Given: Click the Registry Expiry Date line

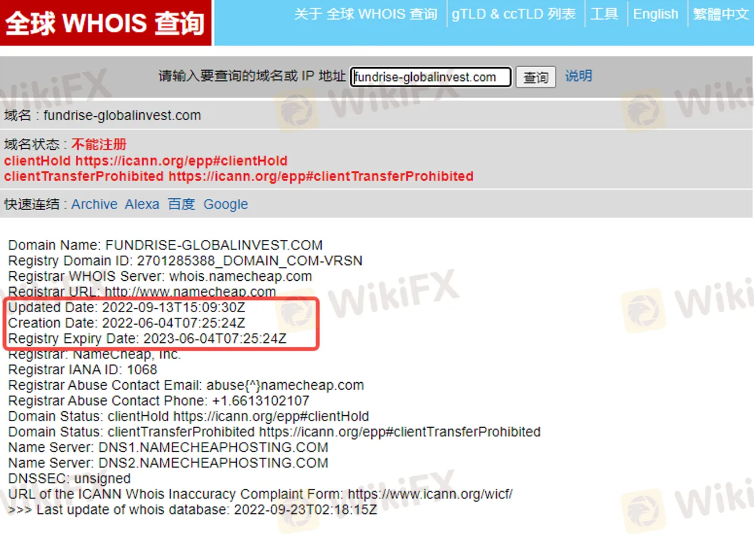Looking at the screenshot, I should pos(147,338).
